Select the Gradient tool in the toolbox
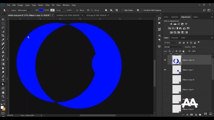 3,64
